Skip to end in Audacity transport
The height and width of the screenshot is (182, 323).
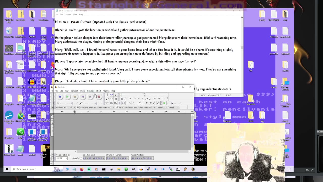click(90, 97)
